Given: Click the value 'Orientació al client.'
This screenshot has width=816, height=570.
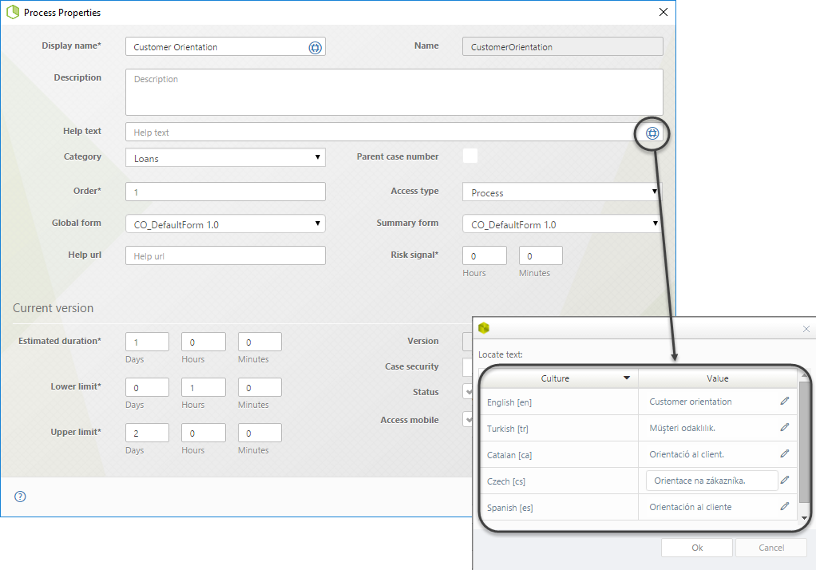Looking at the screenshot, I should click(x=687, y=454).
